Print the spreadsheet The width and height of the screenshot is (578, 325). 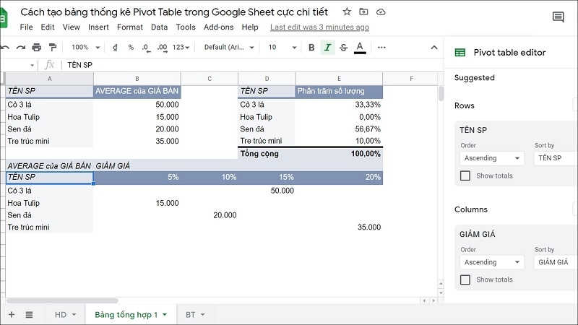tap(37, 47)
